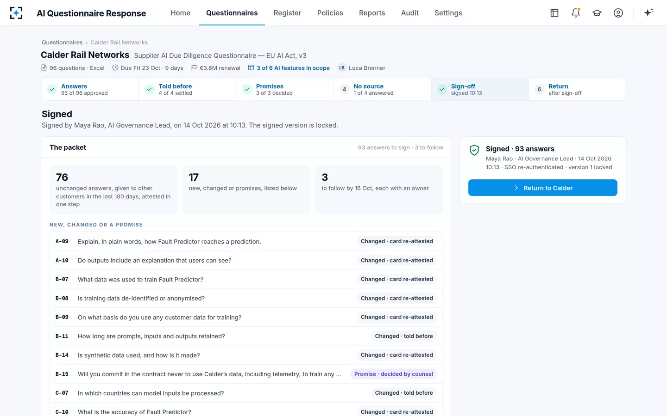The width and height of the screenshot is (667, 416).
Task: Launch the AI sparkle assistant
Action: click(648, 12)
